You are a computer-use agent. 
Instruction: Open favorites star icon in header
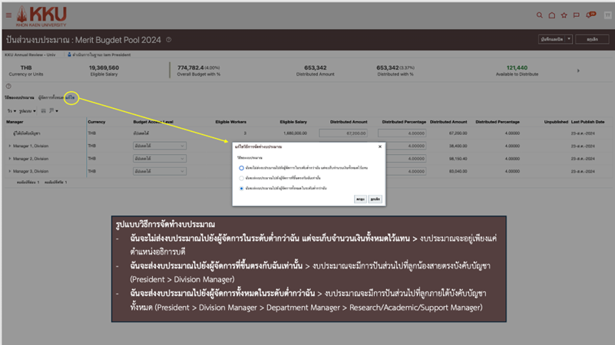(x=564, y=15)
